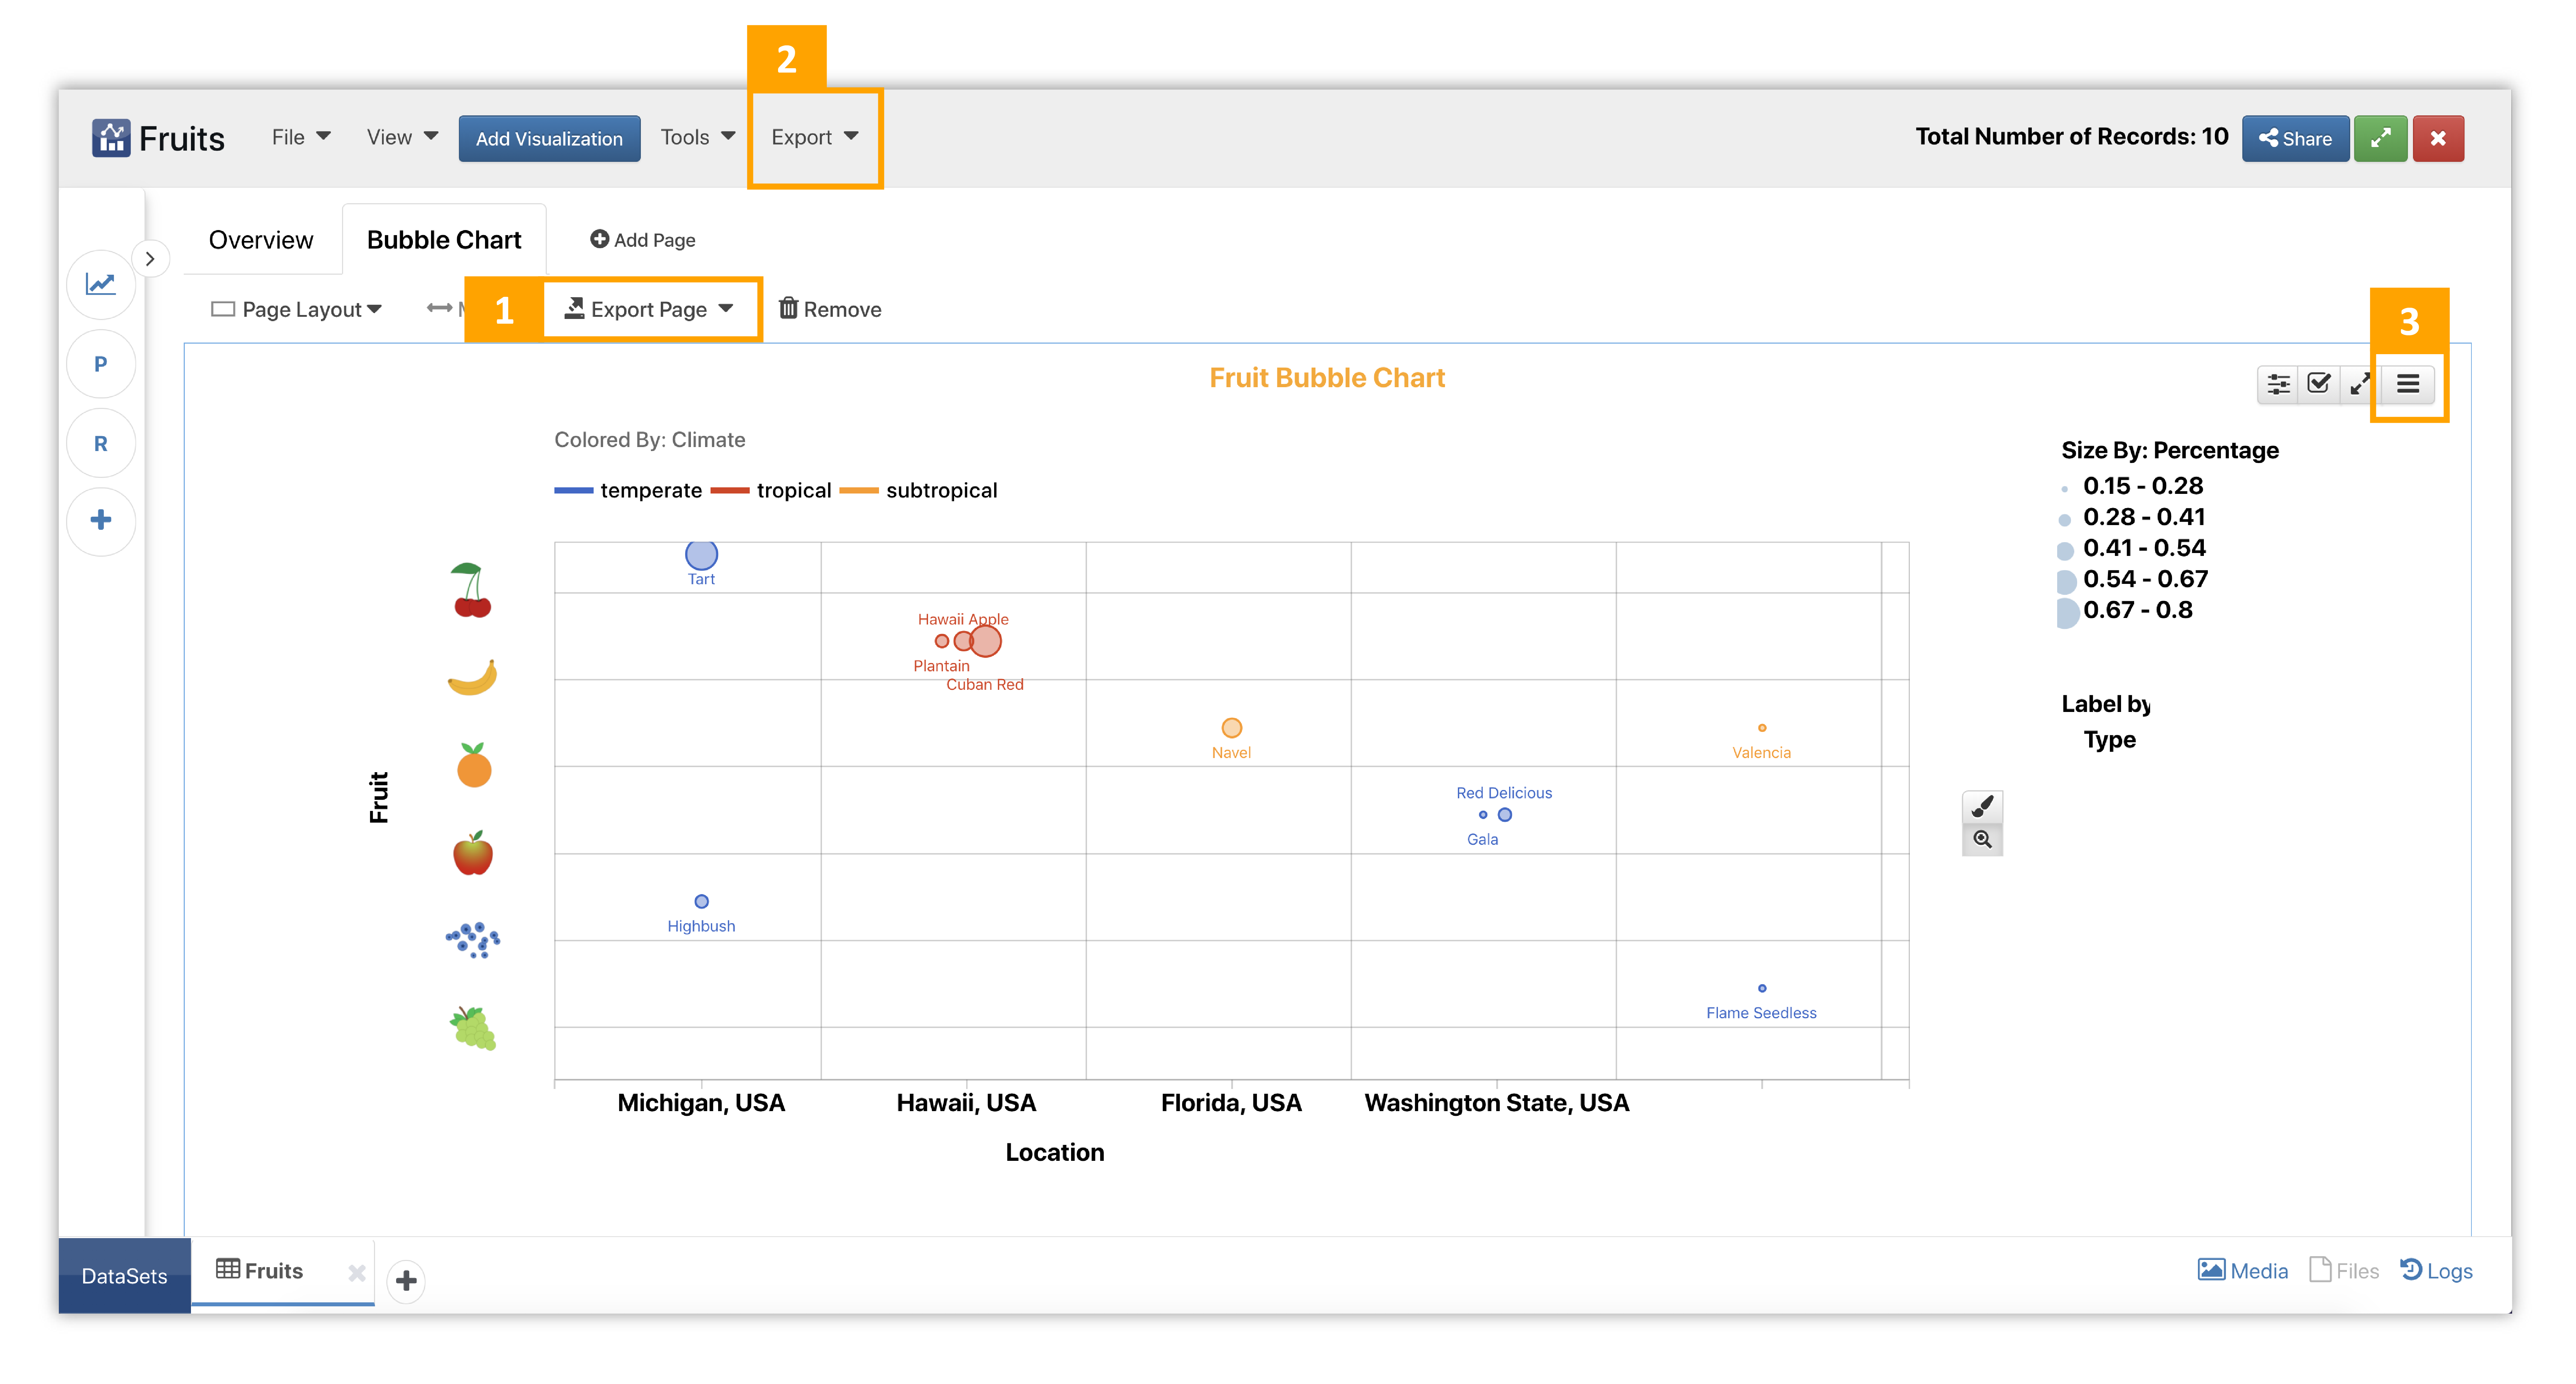Open the Tools menu
2576x1384 pixels.
pyautogui.click(x=698, y=137)
